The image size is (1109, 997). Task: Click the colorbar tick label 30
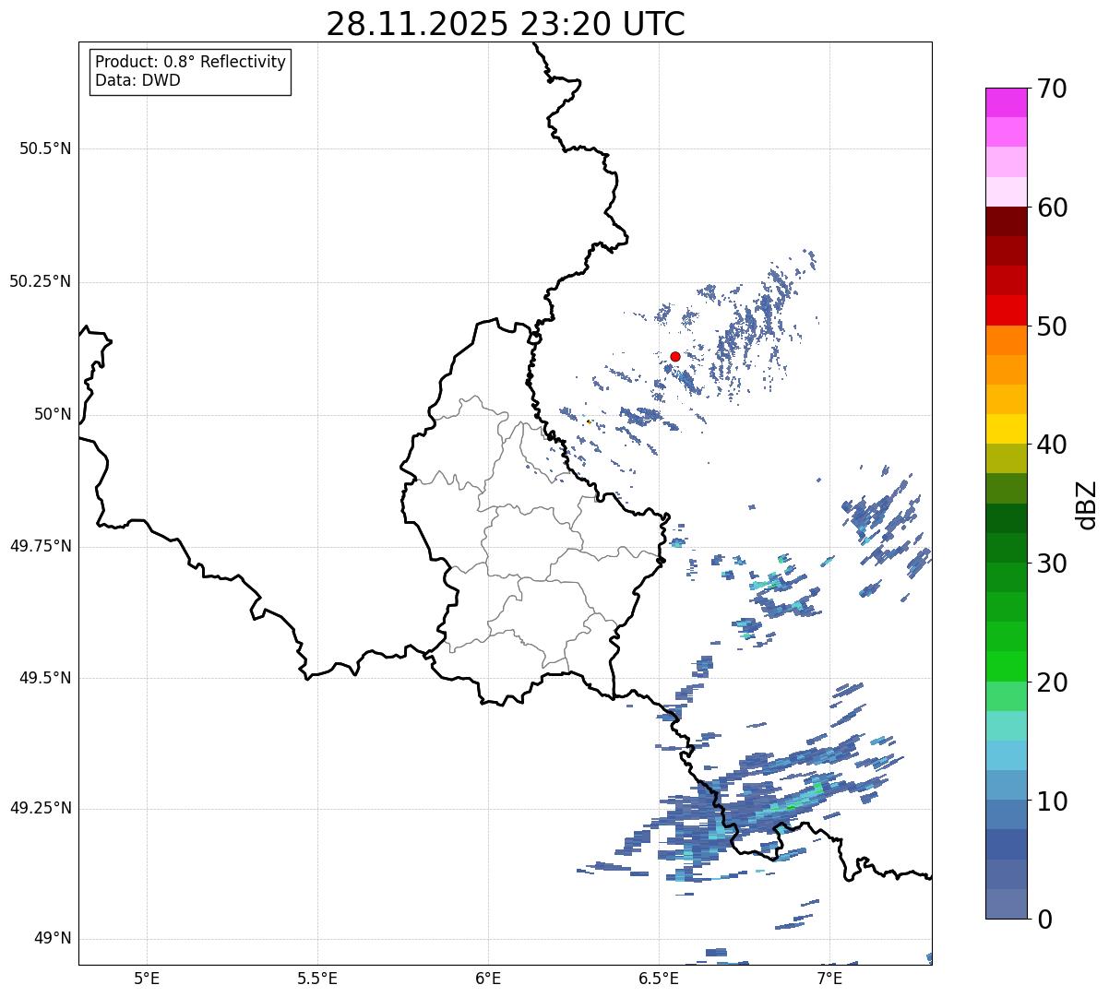1052,564
